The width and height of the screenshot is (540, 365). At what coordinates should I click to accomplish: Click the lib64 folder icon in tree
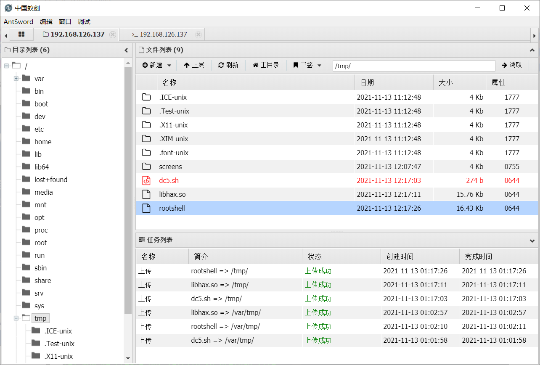click(x=26, y=167)
